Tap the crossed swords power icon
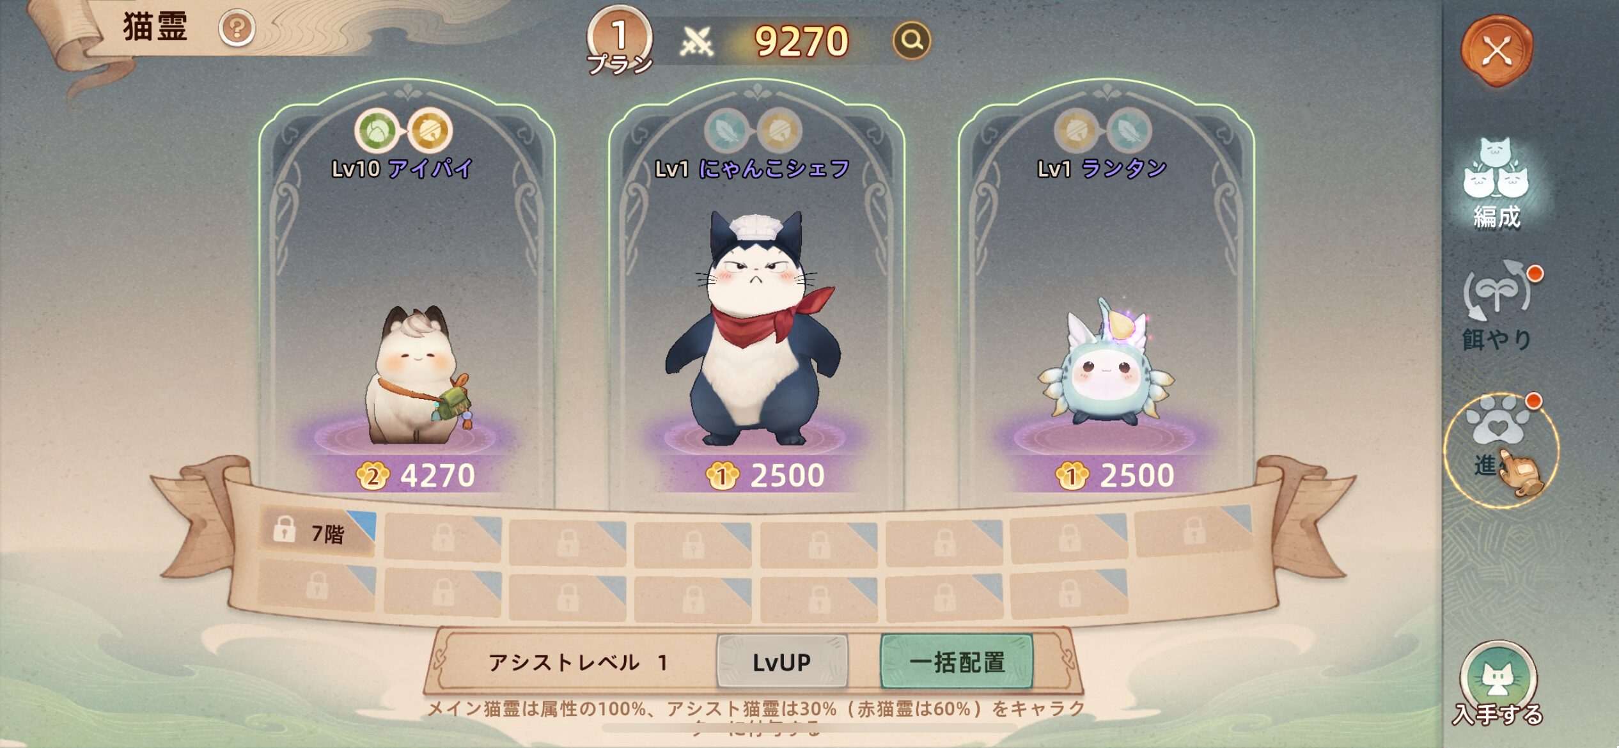 (696, 42)
